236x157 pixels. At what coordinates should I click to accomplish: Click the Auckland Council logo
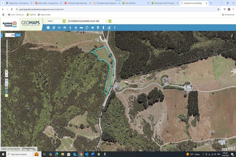tap(10, 24)
